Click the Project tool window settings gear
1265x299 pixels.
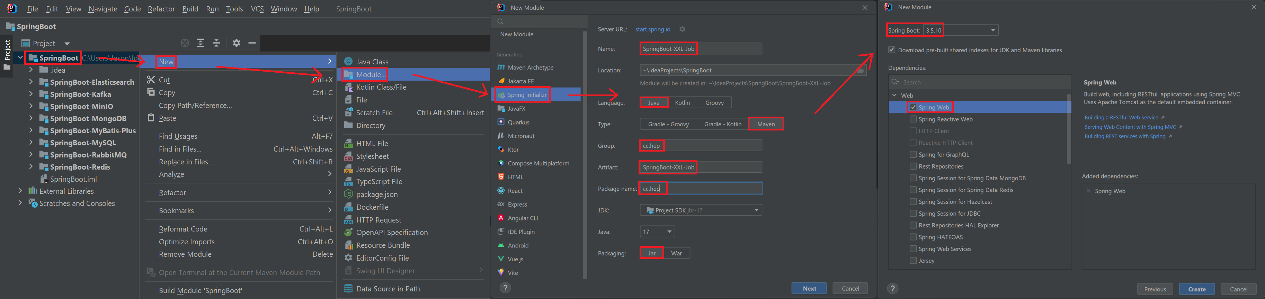point(236,43)
